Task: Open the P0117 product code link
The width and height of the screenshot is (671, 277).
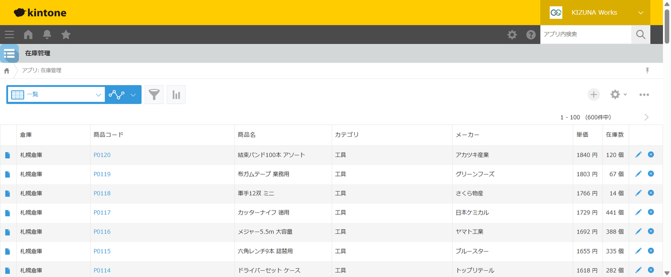Action: (102, 212)
